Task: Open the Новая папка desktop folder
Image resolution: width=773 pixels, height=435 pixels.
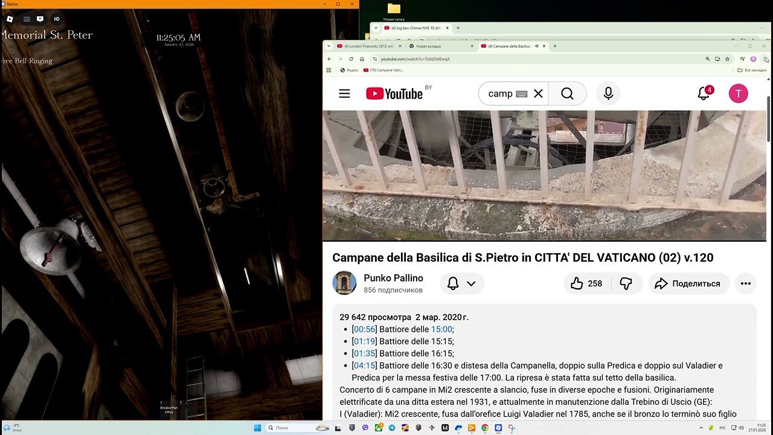Action: point(394,12)
